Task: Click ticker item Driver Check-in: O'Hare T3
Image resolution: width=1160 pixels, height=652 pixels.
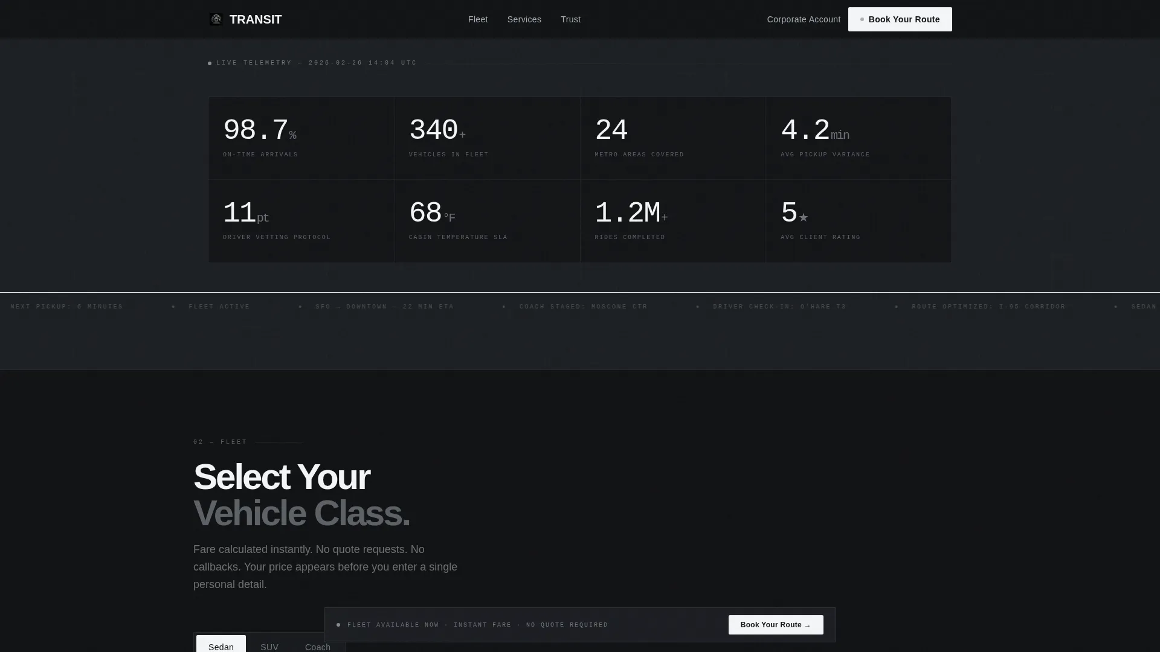Action: click(x=779, y=307)
